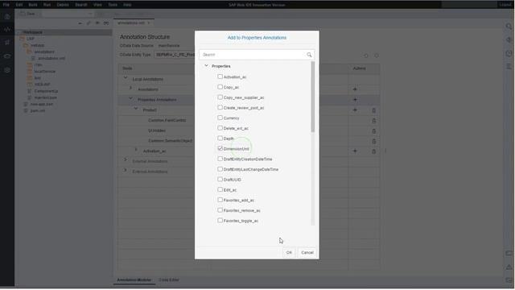
Task: Select the Depth property checkbox
Action: tap(220, 138)
